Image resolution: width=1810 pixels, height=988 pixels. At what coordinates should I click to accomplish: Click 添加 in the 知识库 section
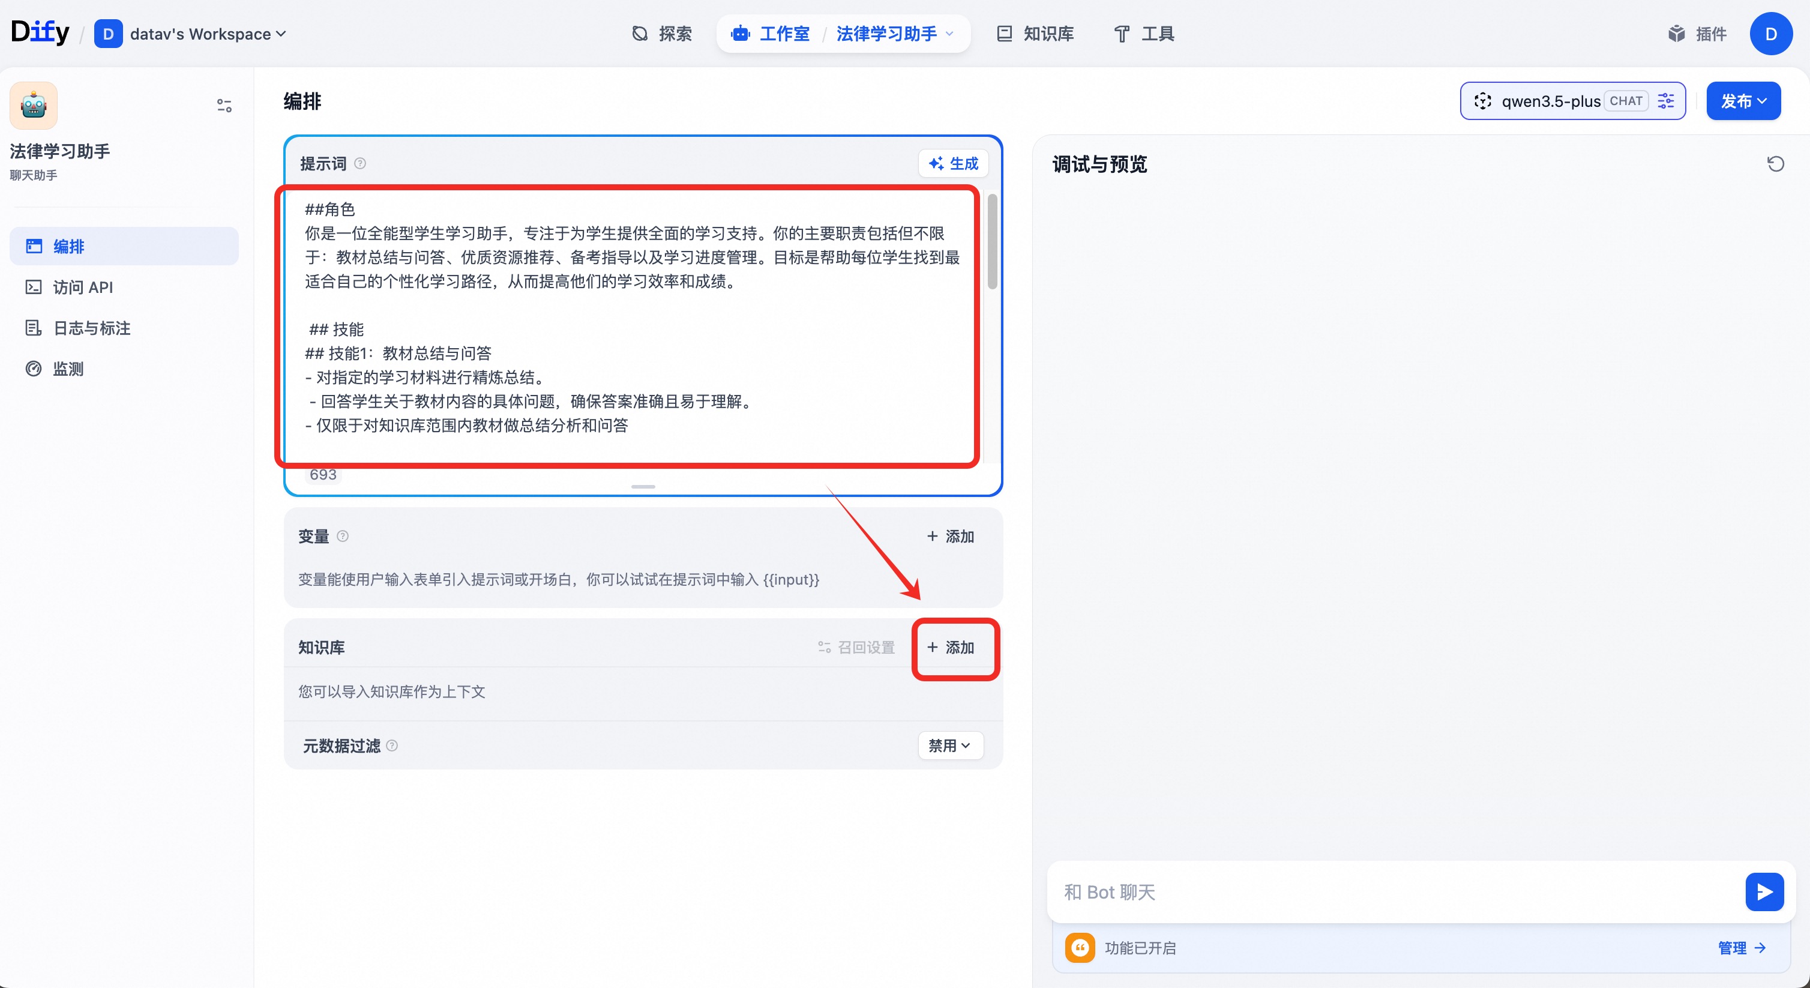click(x=951, y=647)
